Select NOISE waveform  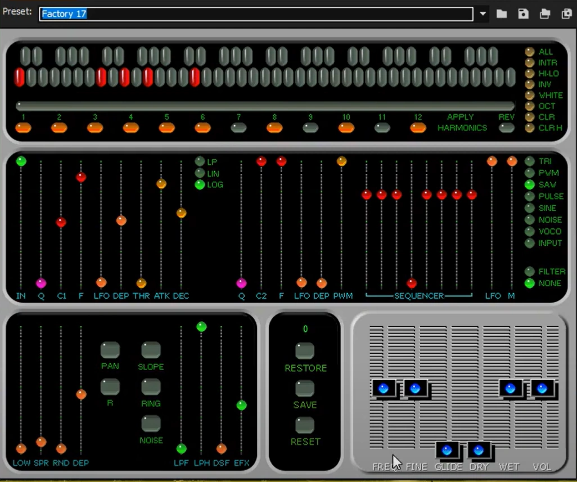coord(530,220)
